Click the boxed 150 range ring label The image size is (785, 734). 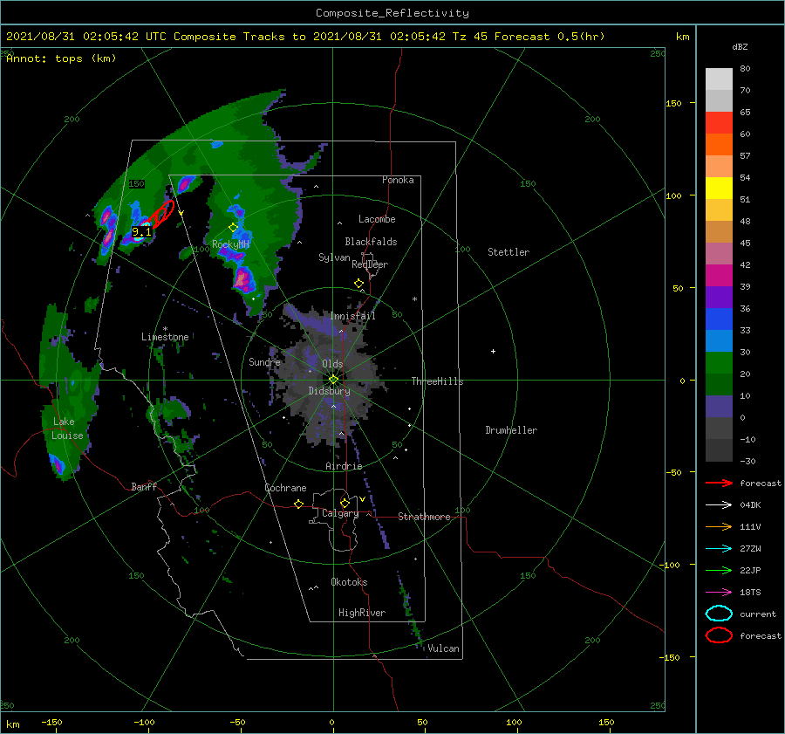click(136, 184)
